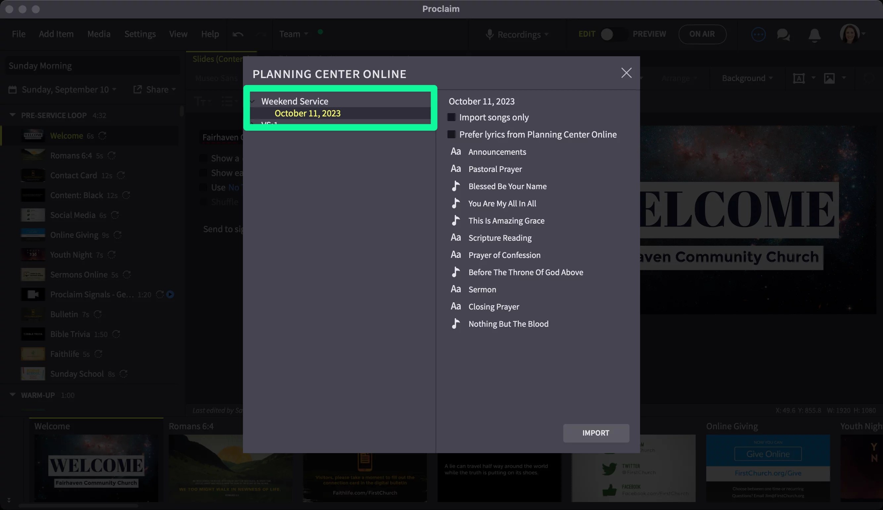The width and height of the screenshot is (883, 510).
Task: Collapse the Pre-Service Loop section
Action: pos(13,115)
